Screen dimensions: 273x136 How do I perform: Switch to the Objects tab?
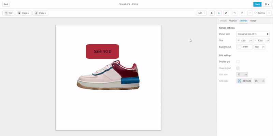click(233, 21)
